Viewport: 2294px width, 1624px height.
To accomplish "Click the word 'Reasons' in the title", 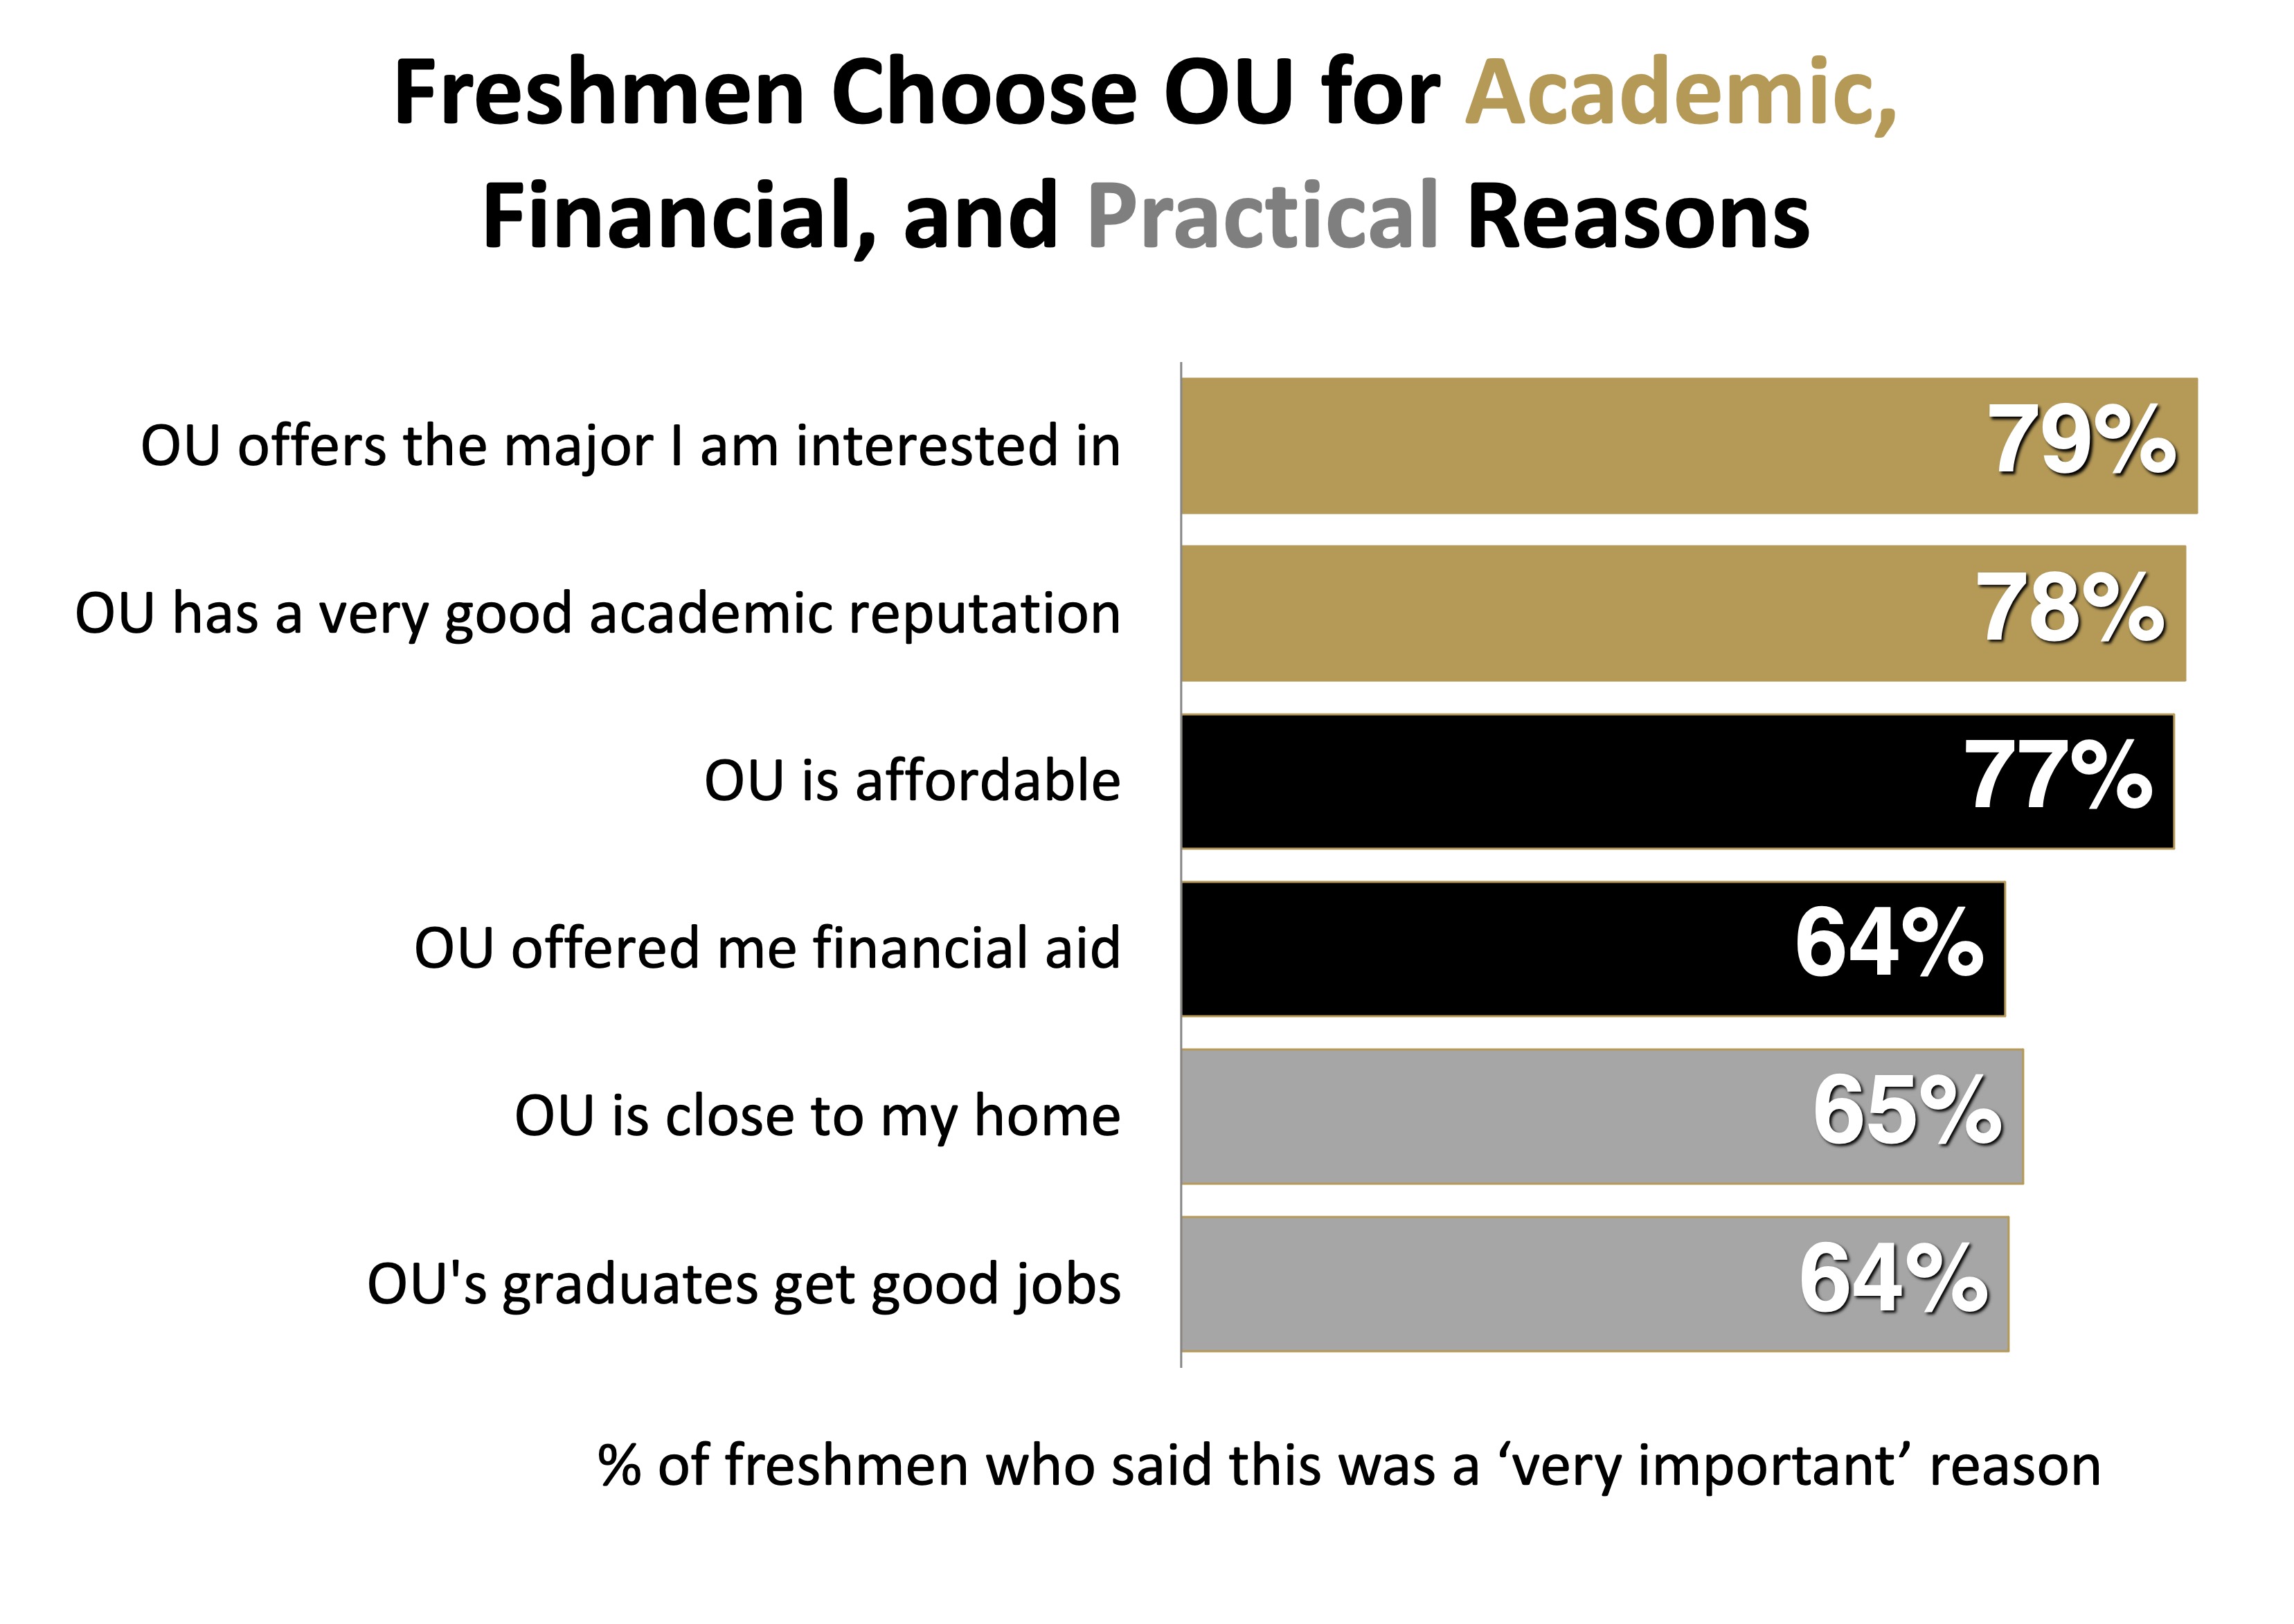I will click(1638, 216).
